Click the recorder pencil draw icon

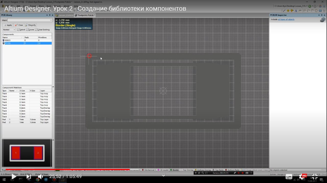tap(235, 173)
